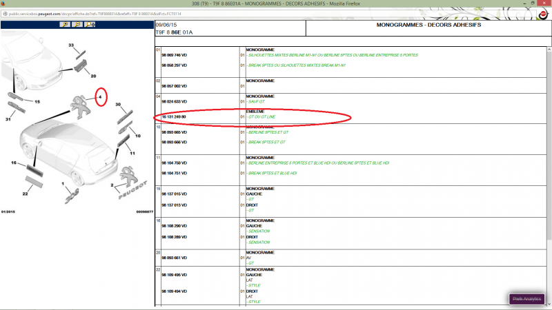The width and height of the screenshot is (552, 310).
Task: Click the Peek Analytics button
Action: point(526,299)
